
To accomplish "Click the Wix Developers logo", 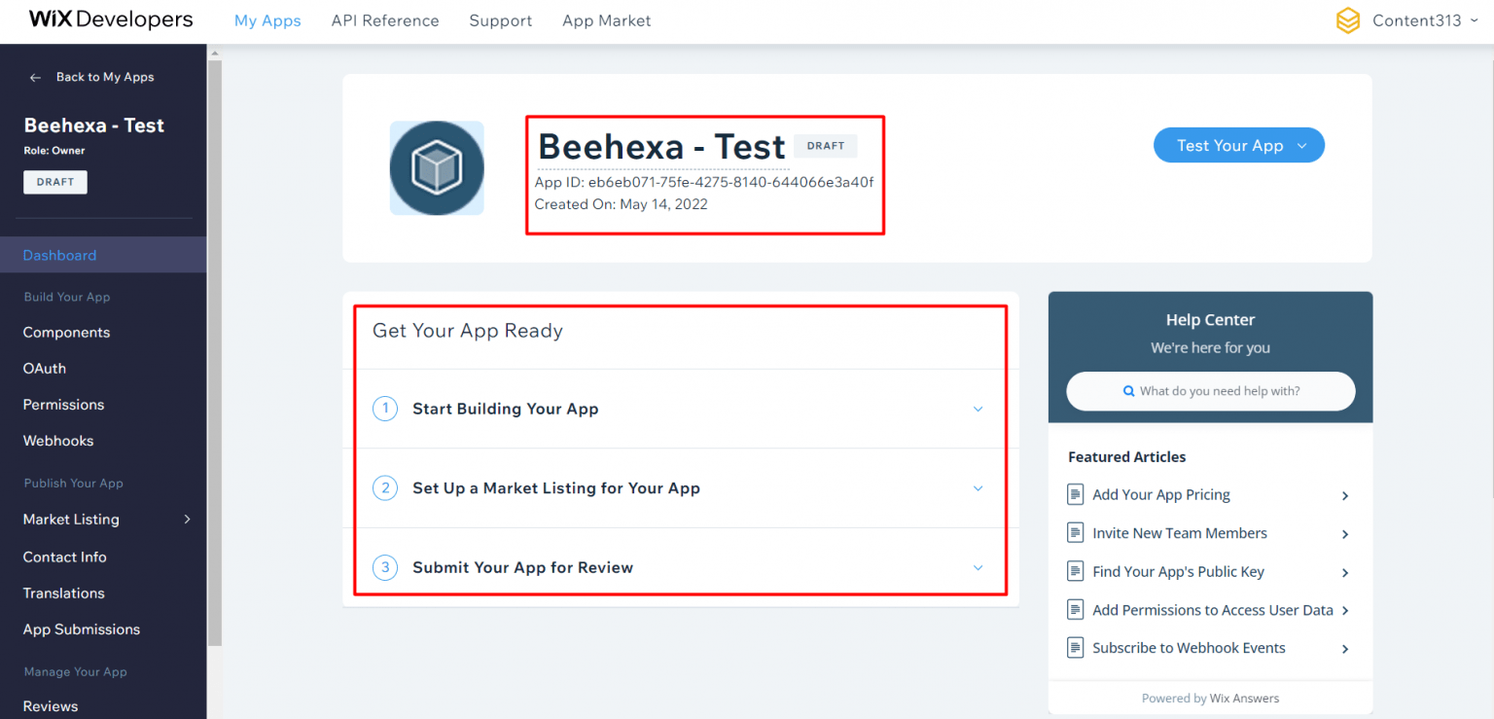I will click(109, 18).
